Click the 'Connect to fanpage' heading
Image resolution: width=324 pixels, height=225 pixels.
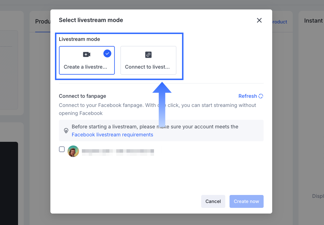click(x=82, y=96)
